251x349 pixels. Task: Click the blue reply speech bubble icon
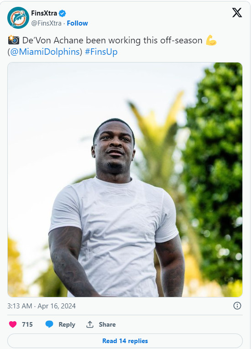(49, 324)
